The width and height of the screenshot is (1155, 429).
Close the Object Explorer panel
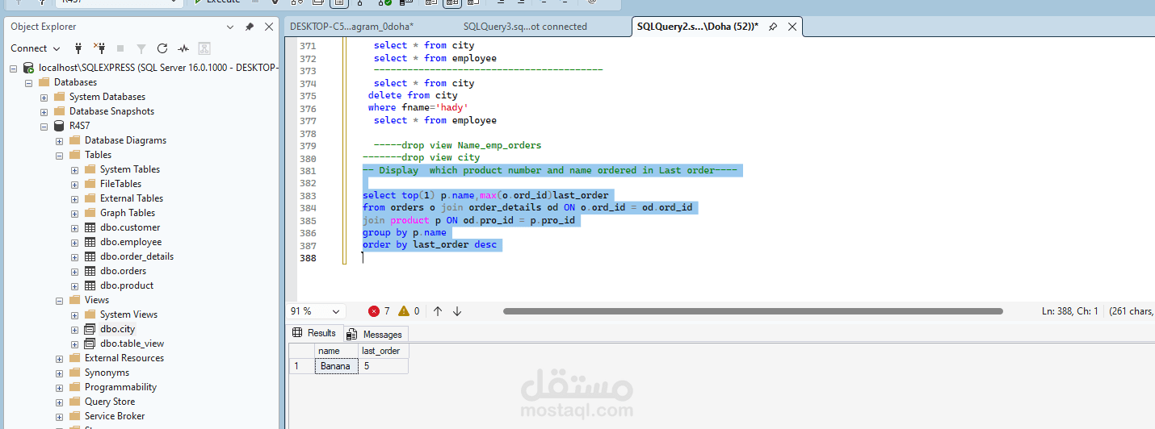(267, 27)
